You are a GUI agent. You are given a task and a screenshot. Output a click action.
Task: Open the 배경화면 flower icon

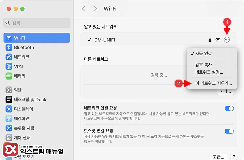click(x=9, y=118)
